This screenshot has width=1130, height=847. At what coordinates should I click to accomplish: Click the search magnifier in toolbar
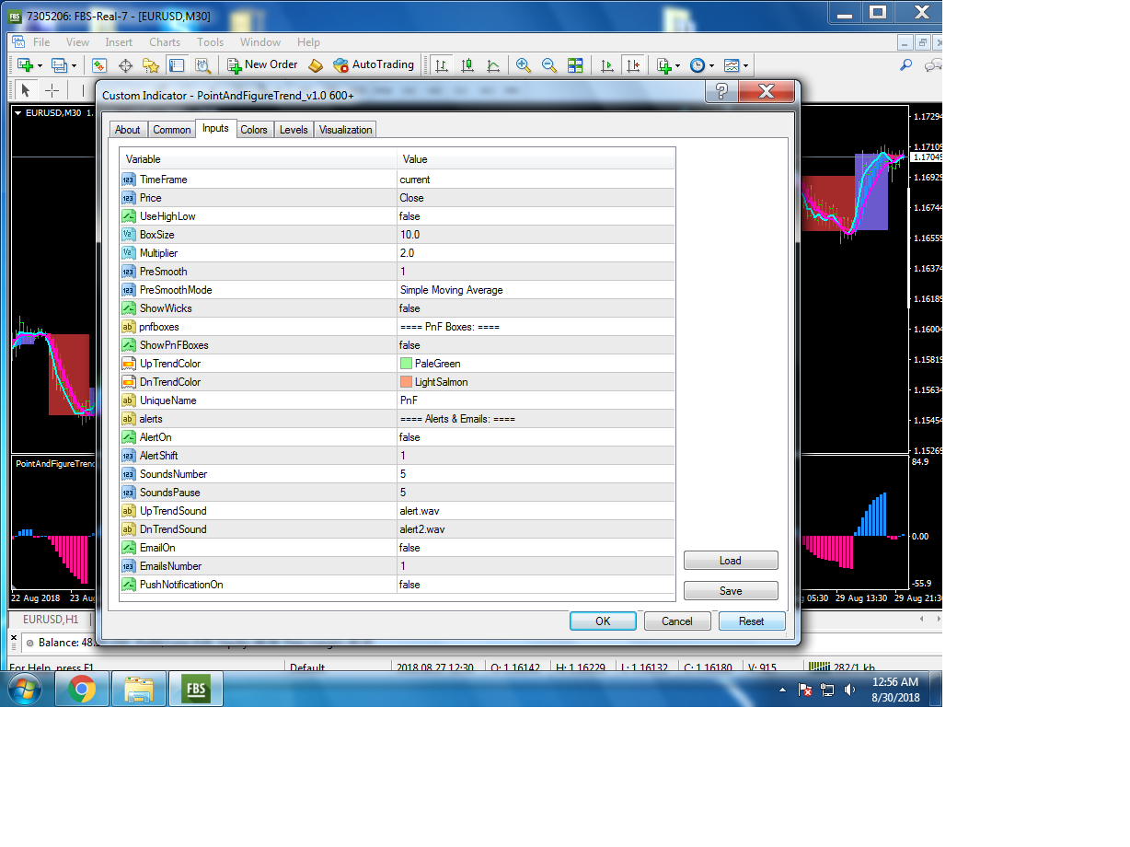(x=905, y=65)
